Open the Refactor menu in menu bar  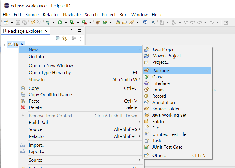pos(51,14)
